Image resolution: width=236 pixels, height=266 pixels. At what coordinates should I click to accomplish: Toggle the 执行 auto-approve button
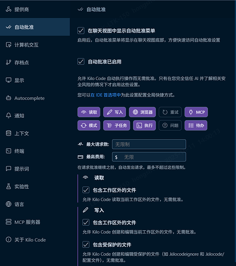coord(144,125)
